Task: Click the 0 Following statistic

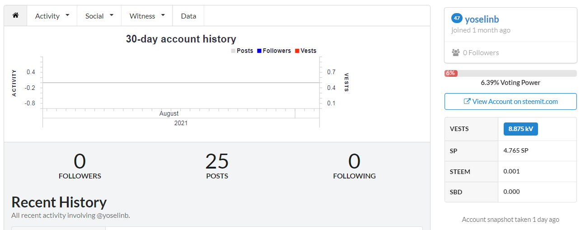Action: pos(354,166)
